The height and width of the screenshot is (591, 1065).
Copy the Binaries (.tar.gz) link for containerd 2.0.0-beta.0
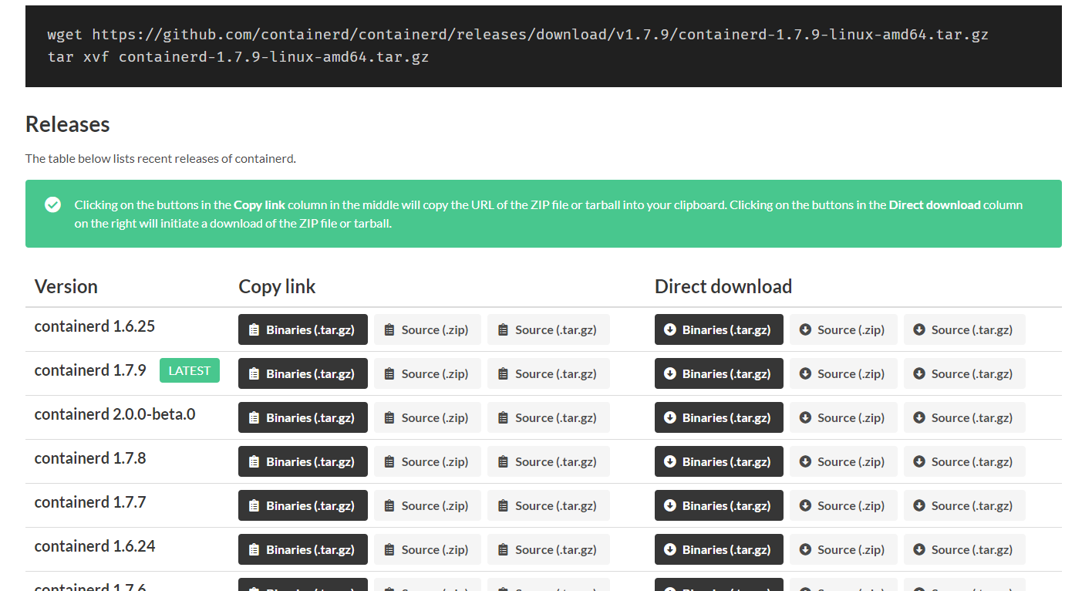[x=303, y=417]
